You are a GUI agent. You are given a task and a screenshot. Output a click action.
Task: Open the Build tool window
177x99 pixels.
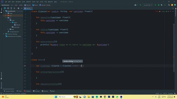[52, 91]
